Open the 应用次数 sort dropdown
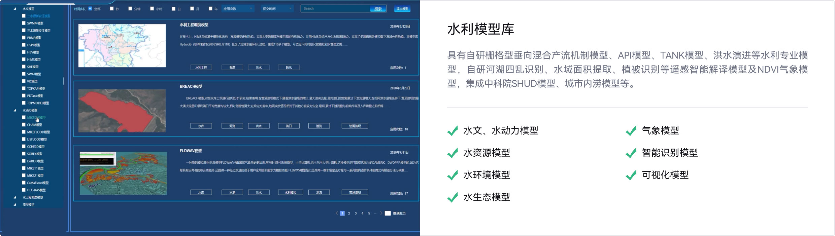This screenshot has width=835, height=236. [x=238, y=9]
